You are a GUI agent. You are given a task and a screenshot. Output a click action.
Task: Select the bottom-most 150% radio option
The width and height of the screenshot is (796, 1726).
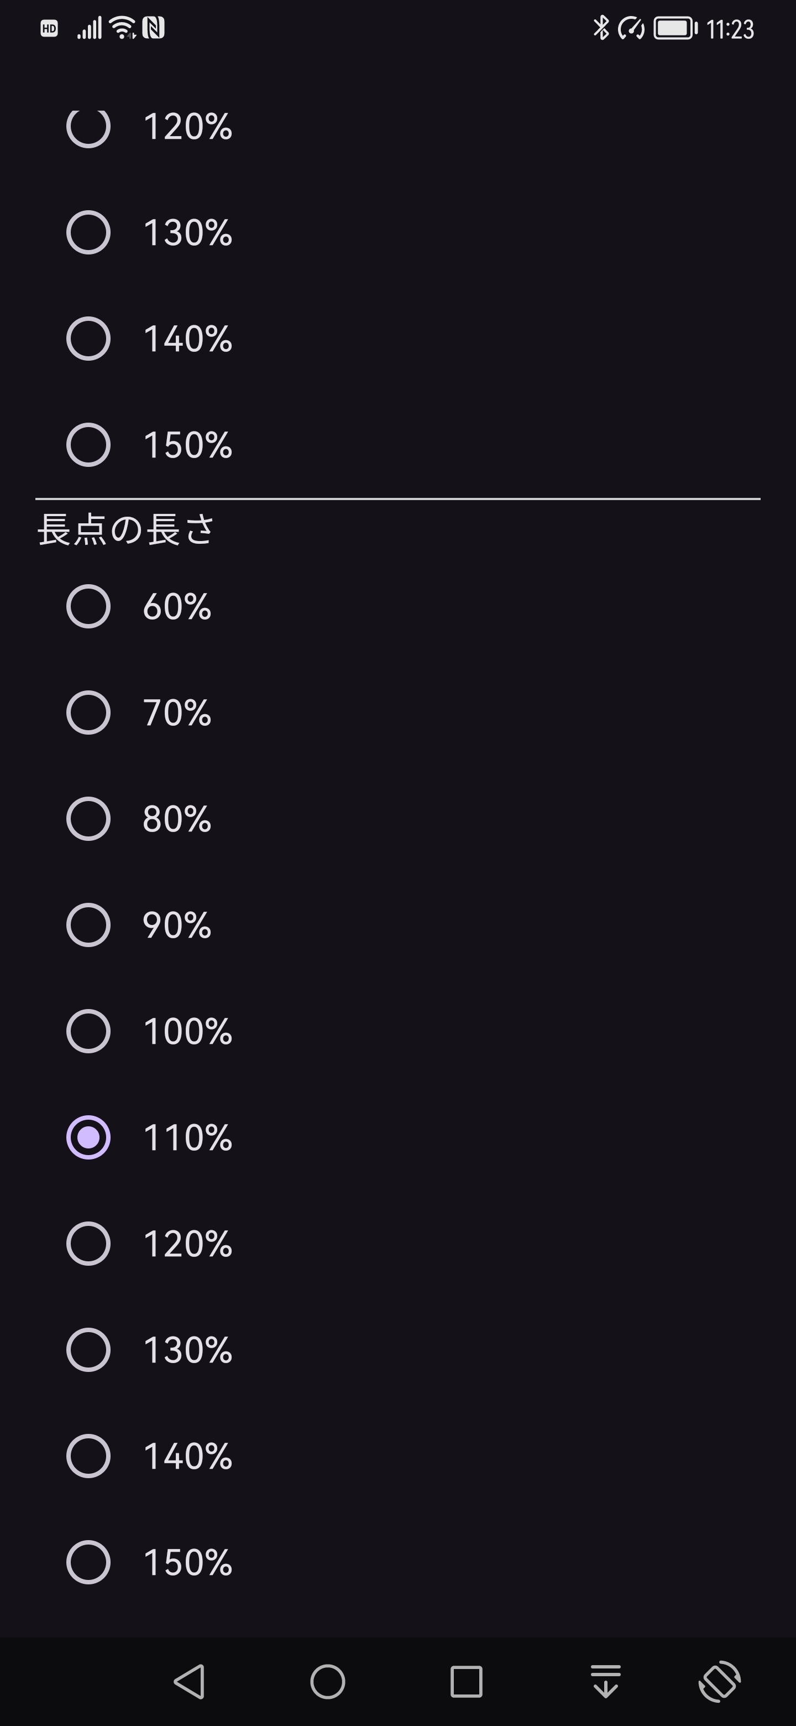pos(88,1562)
